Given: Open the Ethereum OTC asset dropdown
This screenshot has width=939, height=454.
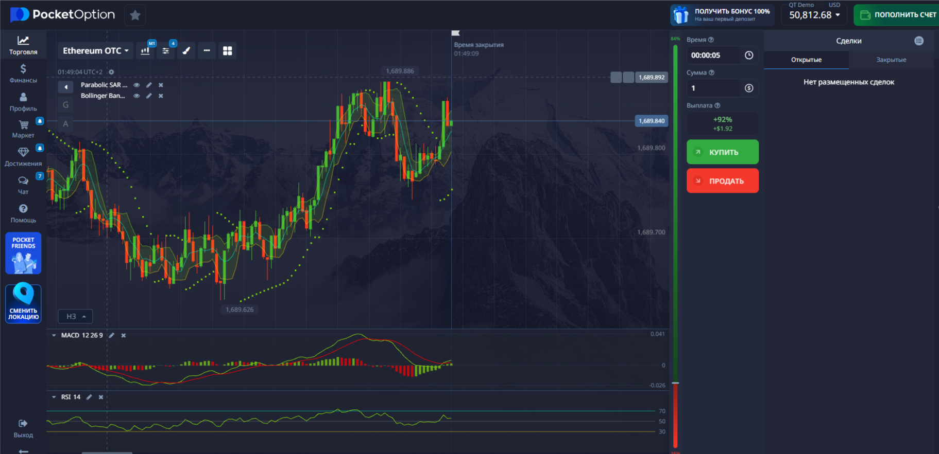Looking at the screenshot, I should pos(95,51).
